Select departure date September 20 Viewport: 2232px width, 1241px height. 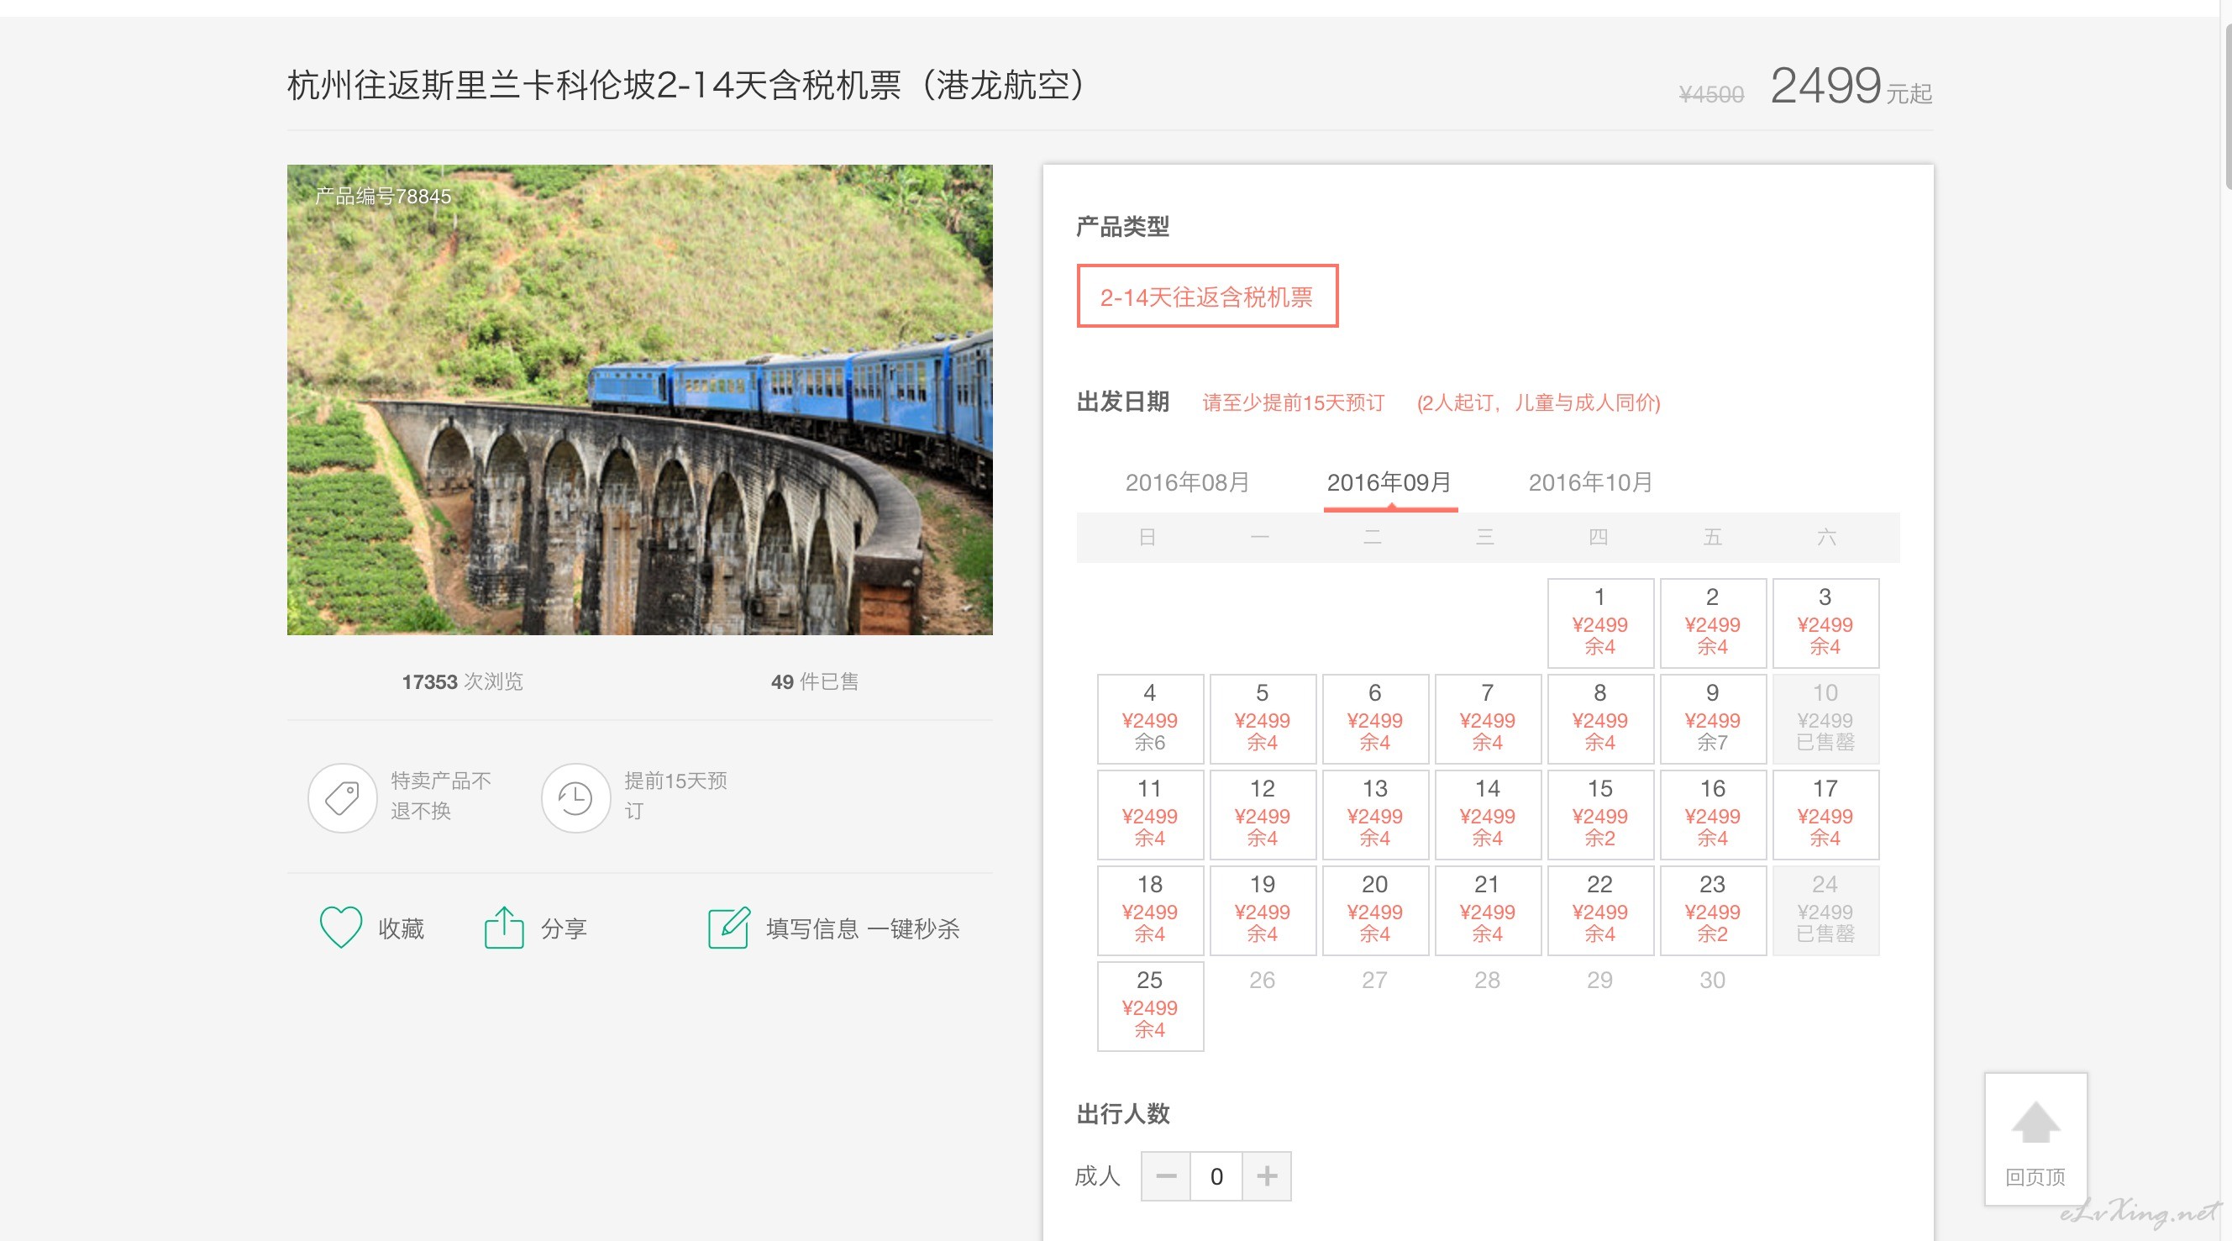click(1375, 910)
